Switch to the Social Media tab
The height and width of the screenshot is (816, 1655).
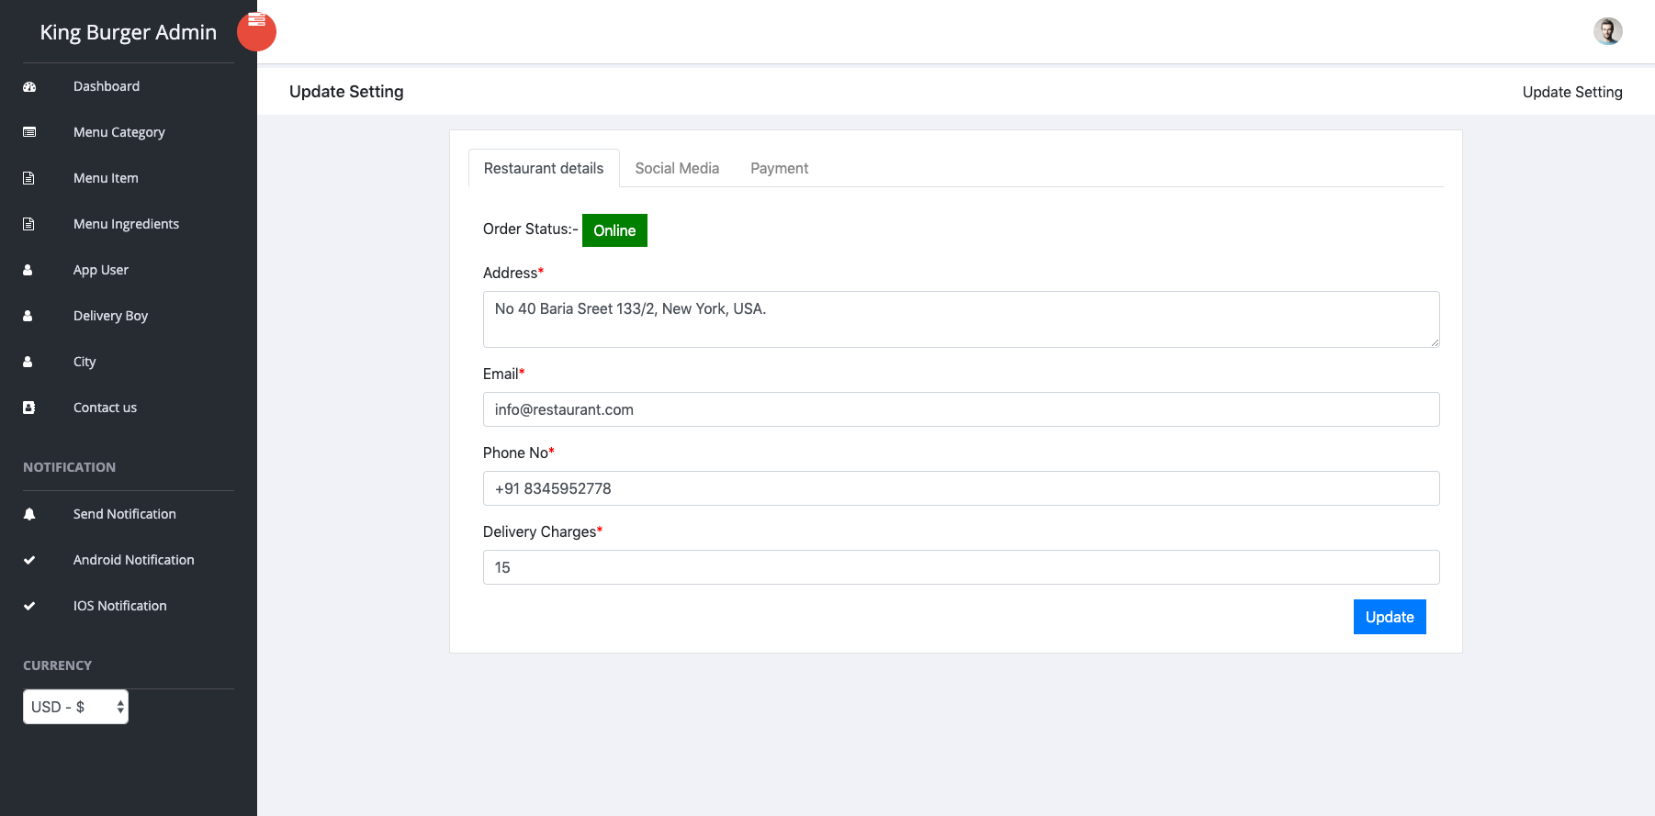coord(677,169)
